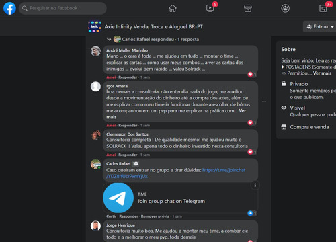Click Igor Amaral's blank avatar
336x242 pixels.
pyautogui.click(x=95, y=87)
